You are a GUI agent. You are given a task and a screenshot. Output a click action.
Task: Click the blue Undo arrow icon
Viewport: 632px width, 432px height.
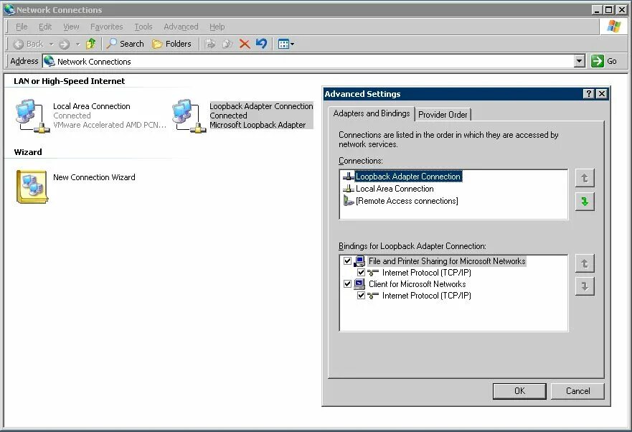(x=262, y=44)
